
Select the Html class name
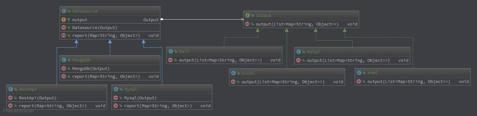pyautogui.click(x=372, y=73)
